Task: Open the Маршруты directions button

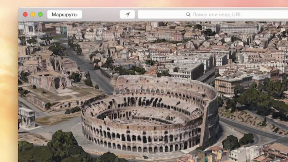Action: pyautogui.click(x=64, y=14)
